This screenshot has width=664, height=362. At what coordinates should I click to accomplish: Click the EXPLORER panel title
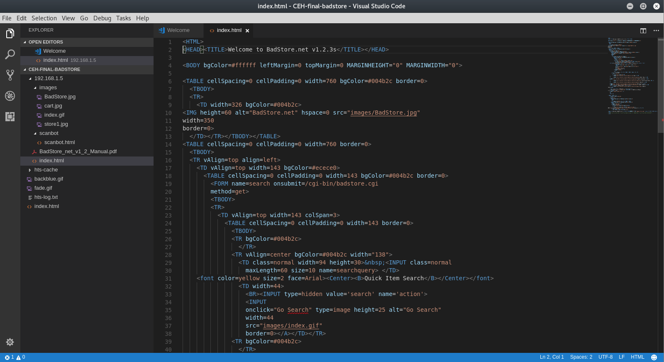[x=41, y=30]
